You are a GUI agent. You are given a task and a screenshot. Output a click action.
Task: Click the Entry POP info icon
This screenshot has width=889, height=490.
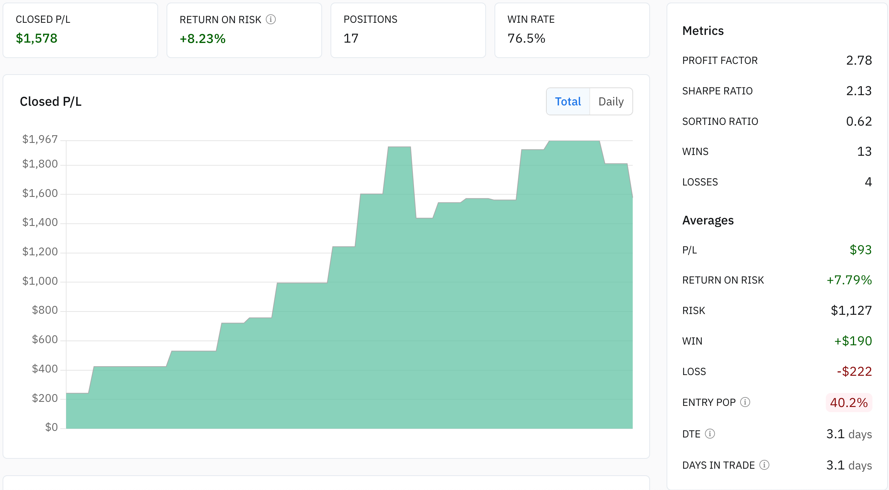point(745,402)
